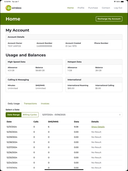128x171 pixels.
Task: Click the High Speed Data card header
Action: click(34, 62)
